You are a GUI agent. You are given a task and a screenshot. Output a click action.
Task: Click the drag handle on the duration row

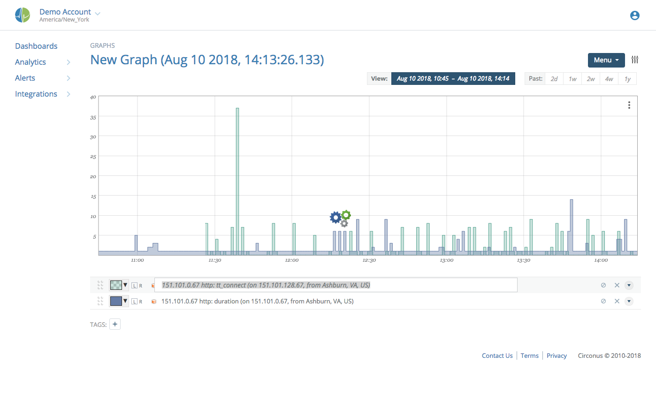point(100,301)
